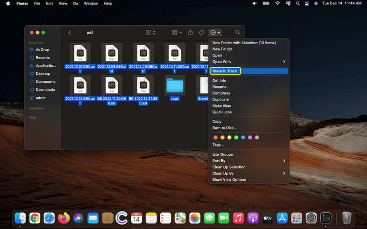Open the group-by dropdown in toolbar
The width and height of the screenshot is (367, 229).
click(176, 33)
